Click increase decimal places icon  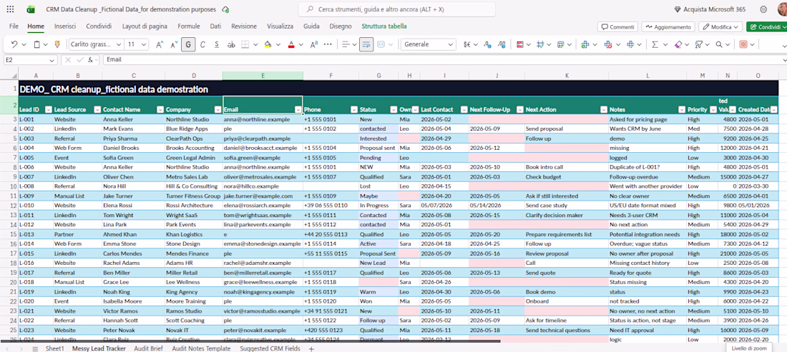click(487, 44)
